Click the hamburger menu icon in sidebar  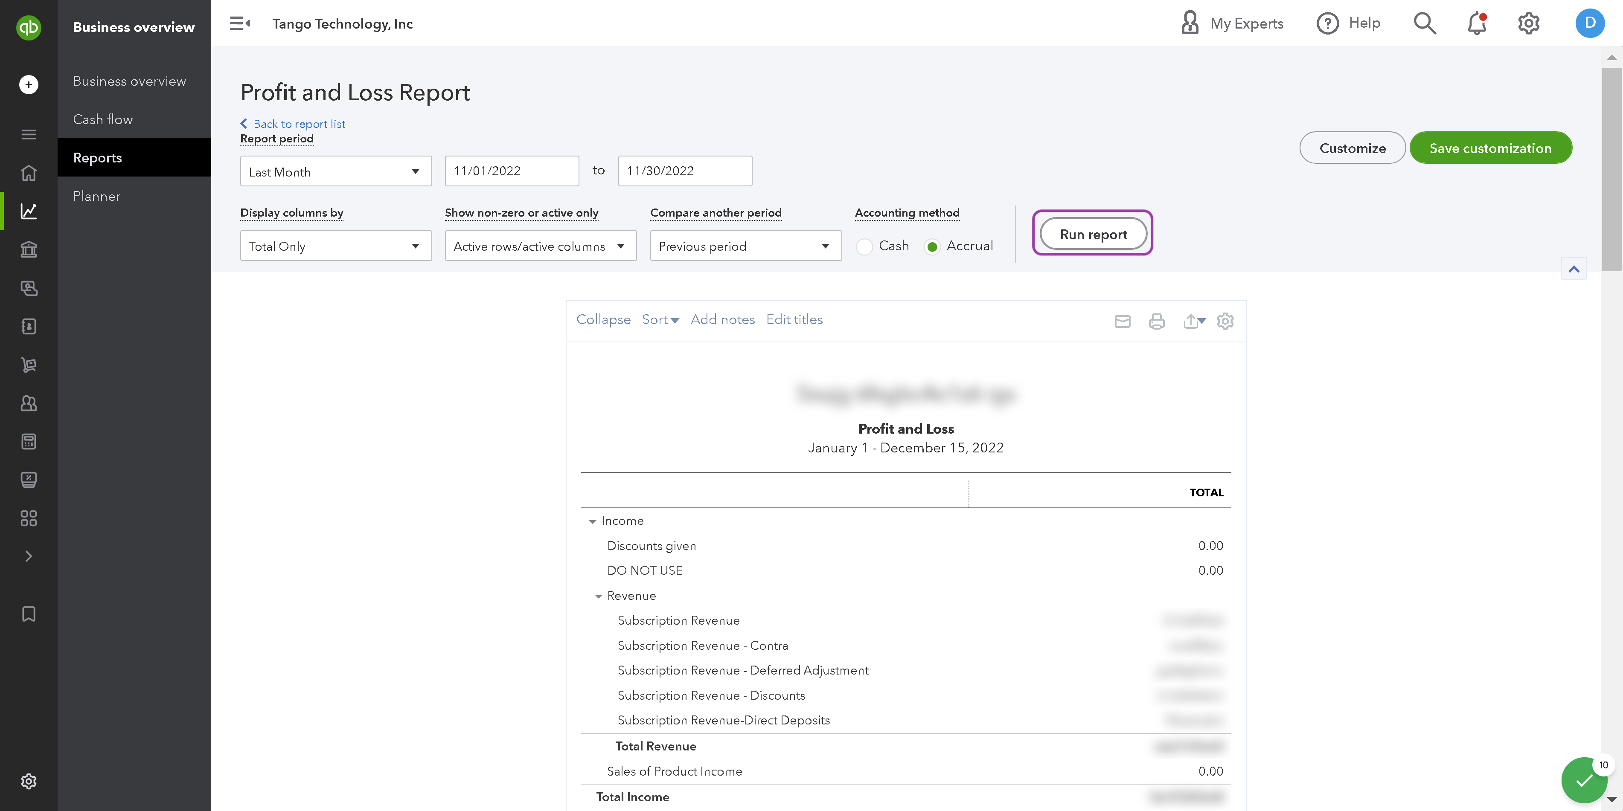click(x=28, y=134)
